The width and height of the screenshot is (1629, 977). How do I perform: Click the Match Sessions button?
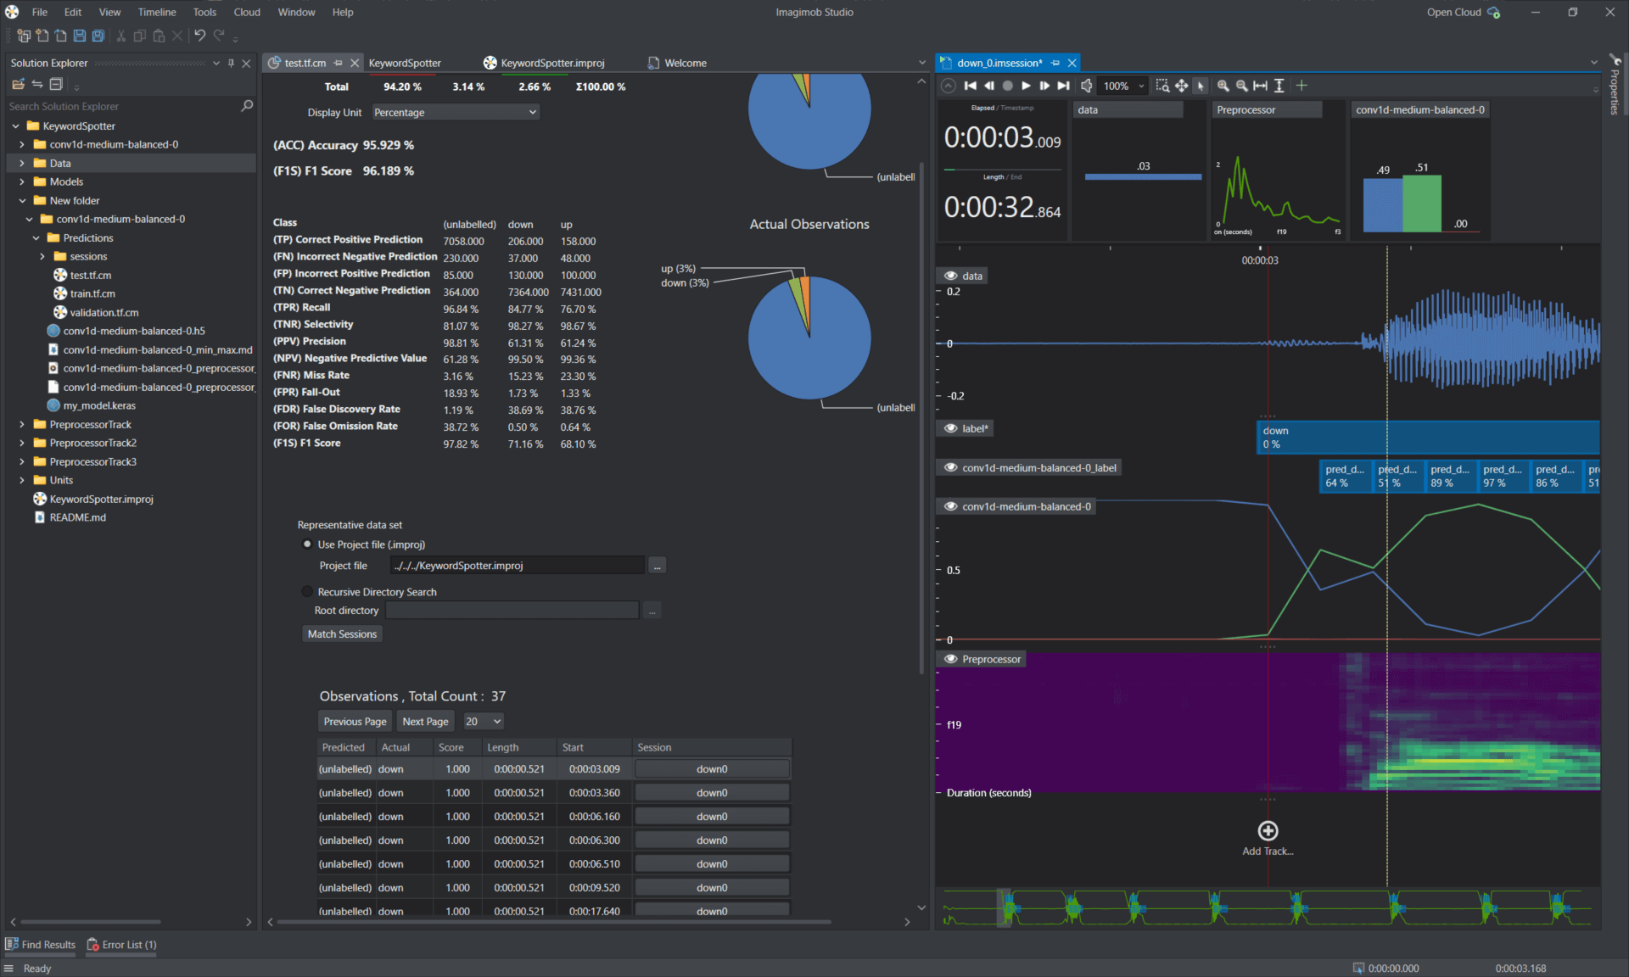(342, 634)
